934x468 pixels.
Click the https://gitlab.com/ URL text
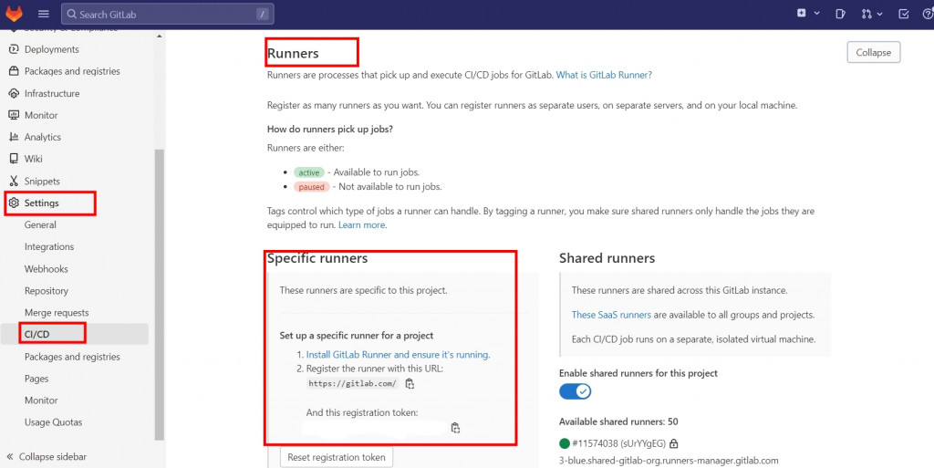click(x=352, y=383)
